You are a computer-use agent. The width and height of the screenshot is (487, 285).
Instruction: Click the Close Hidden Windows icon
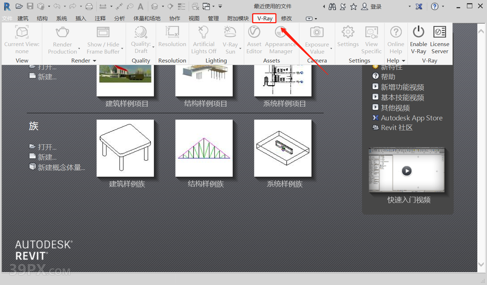pyautogui.click(x=195, y=6)
